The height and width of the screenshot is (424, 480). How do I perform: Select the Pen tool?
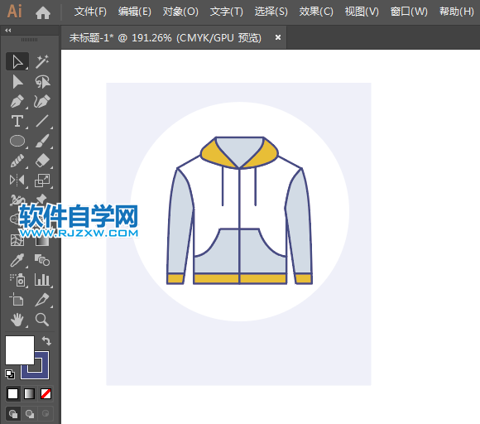17,102
